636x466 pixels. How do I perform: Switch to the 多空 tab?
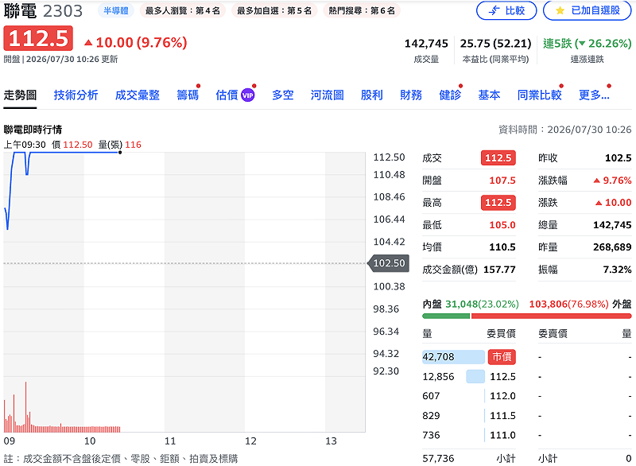click(x=283, y=95)
